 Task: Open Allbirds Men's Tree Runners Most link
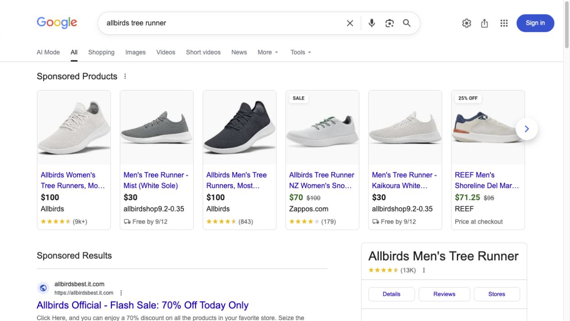coord(237,180)
